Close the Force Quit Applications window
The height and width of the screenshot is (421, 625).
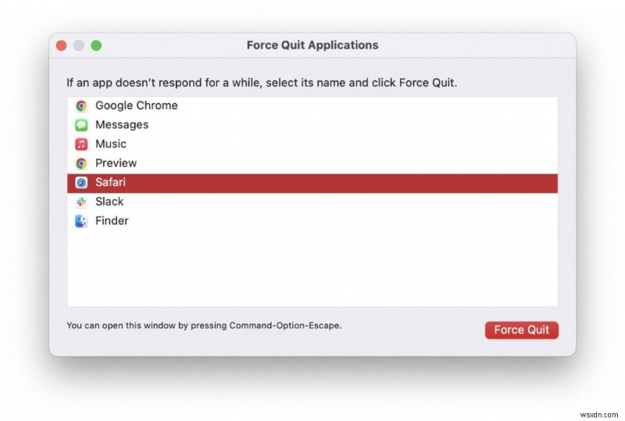pyautogui.click(x=61, y=45)
